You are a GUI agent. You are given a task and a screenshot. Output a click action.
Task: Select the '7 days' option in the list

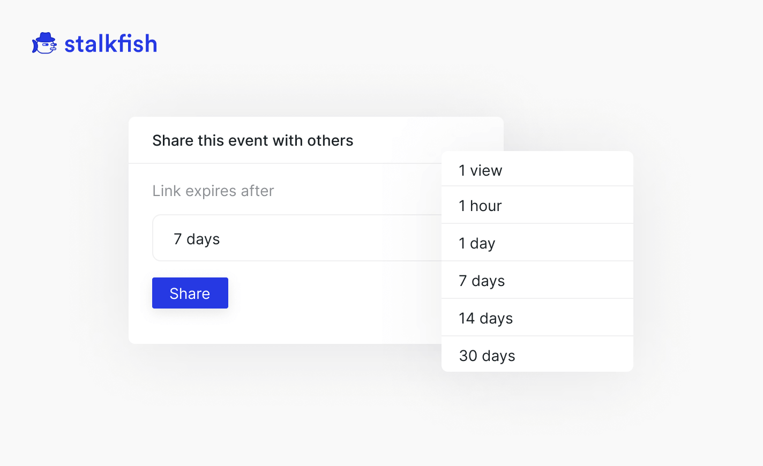pyautogui.click(x=537, y=280)
